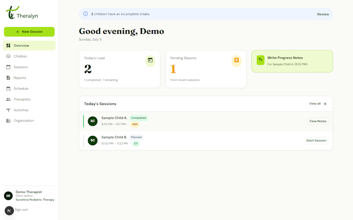Click the green notes icon in Write Progress Notes

pos(260,60)
